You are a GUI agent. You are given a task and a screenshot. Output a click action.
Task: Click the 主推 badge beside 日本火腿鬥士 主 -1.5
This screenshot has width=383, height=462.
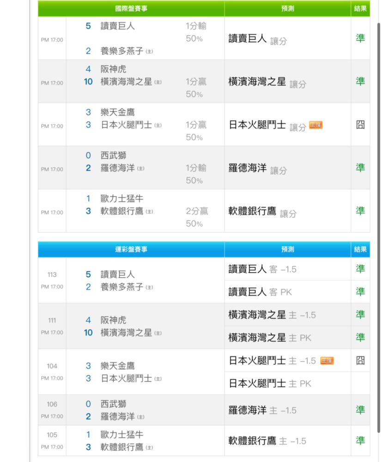[327, 361]
